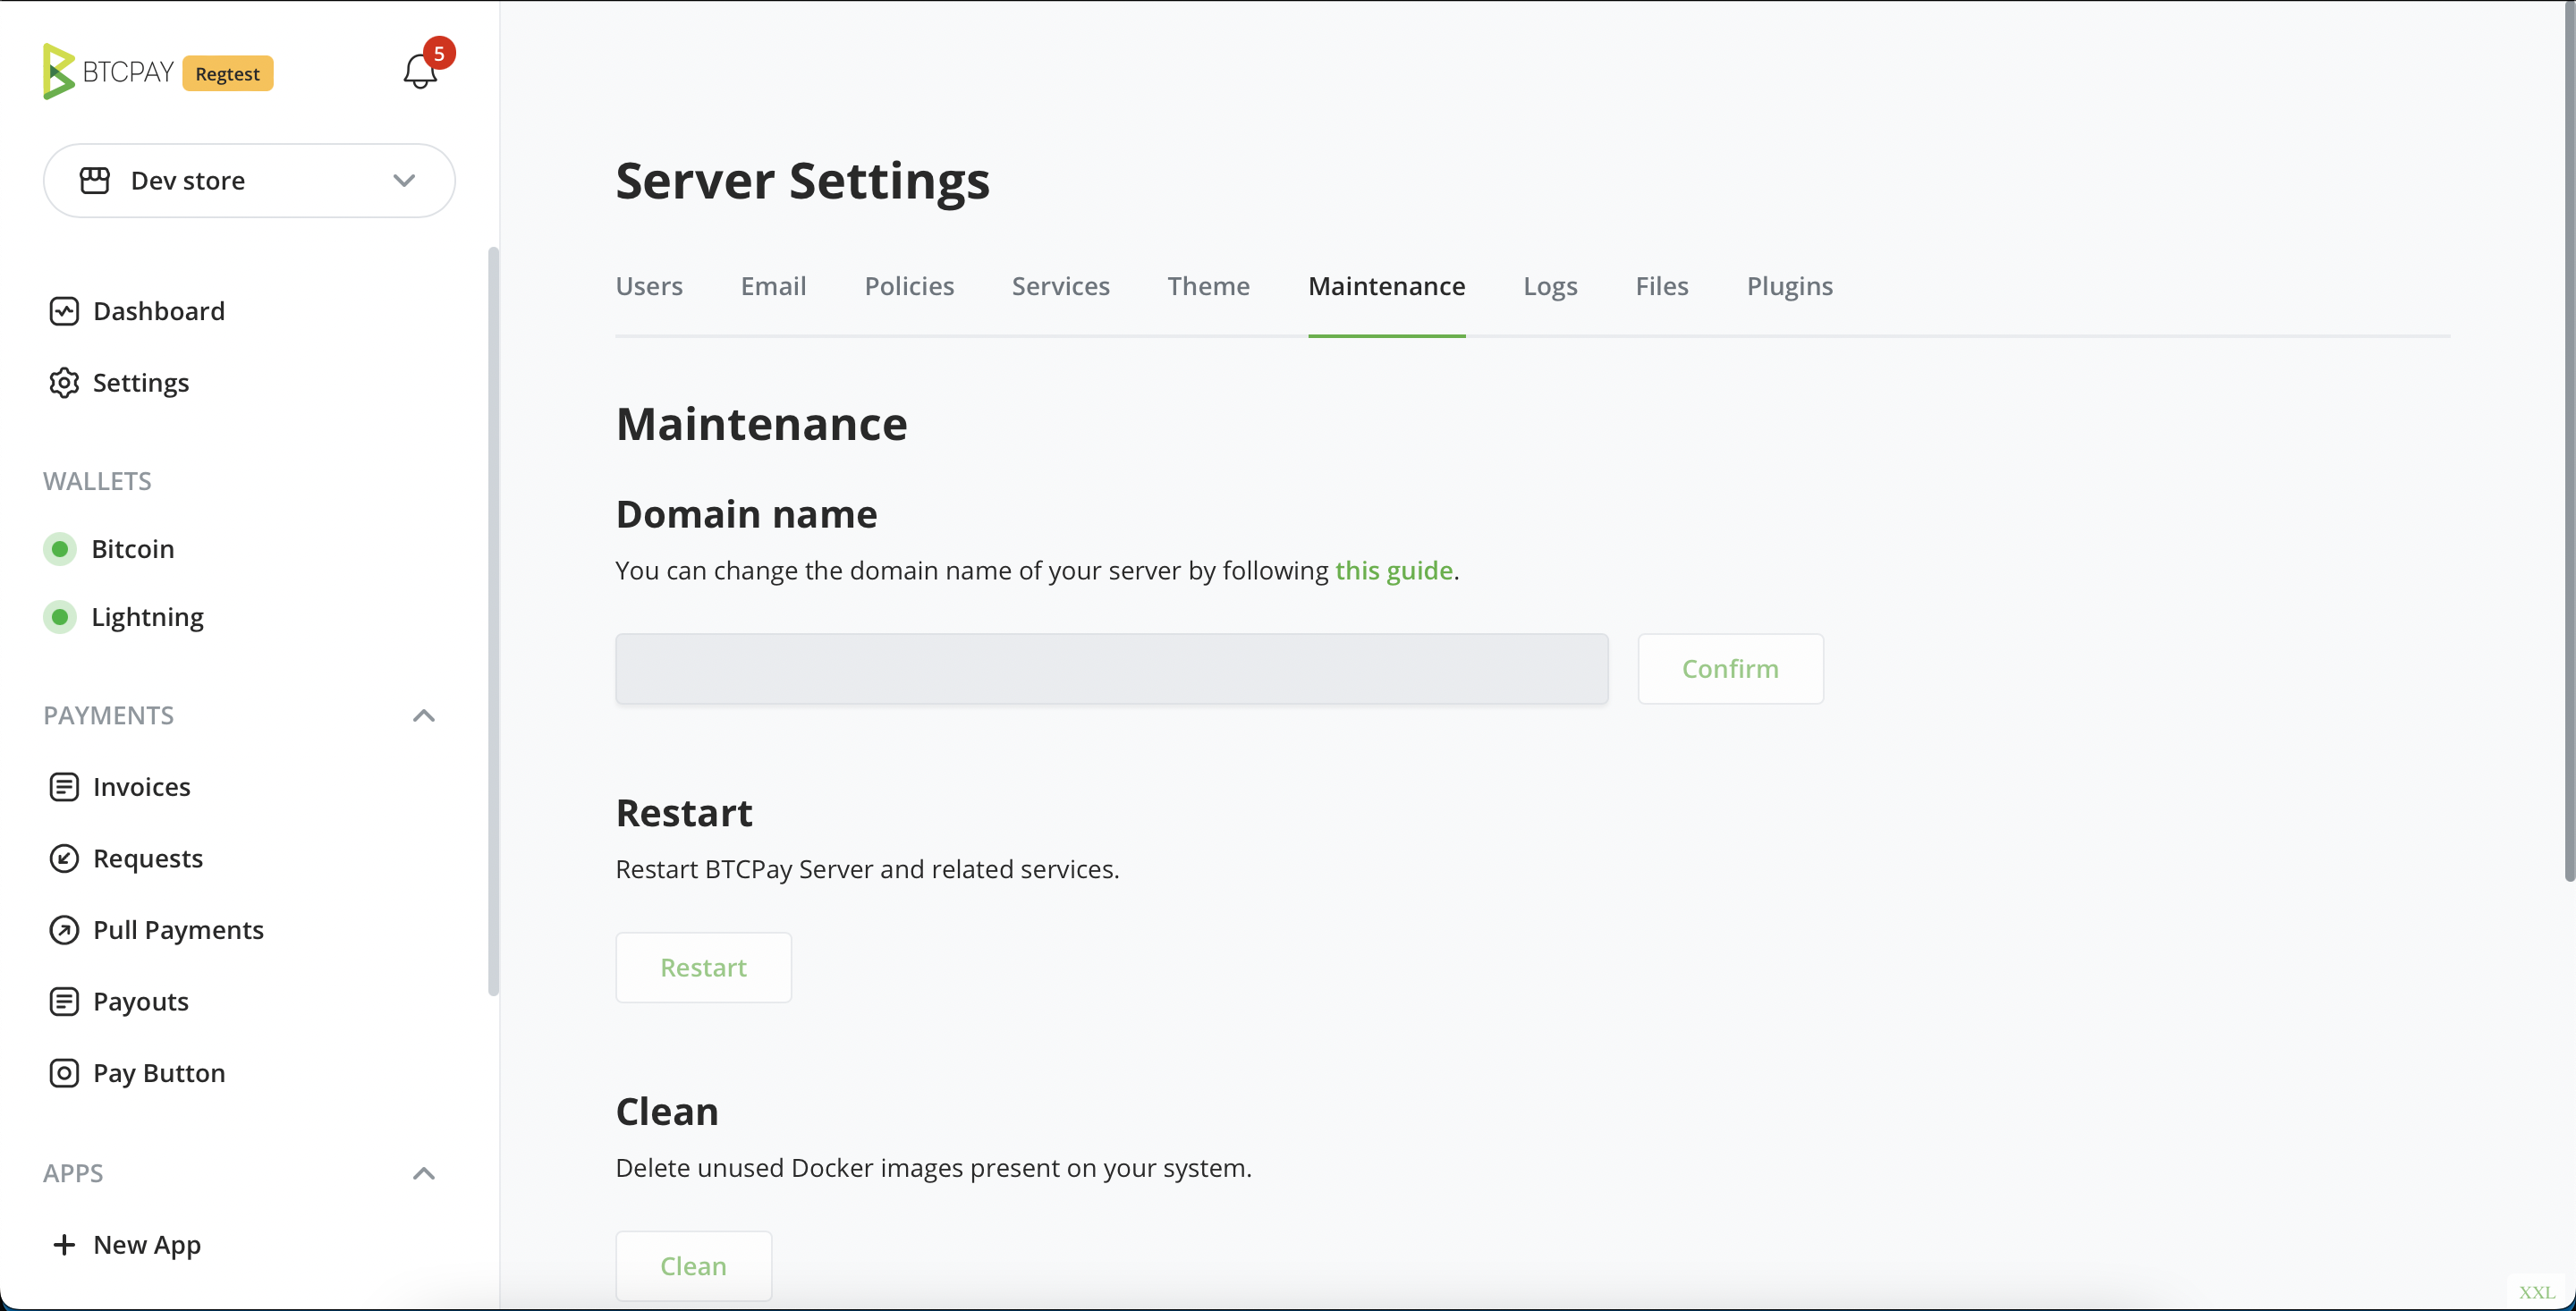2576x1311 pixels.
Task: Switch to the Logs tab
Action: pos(1550,286)
